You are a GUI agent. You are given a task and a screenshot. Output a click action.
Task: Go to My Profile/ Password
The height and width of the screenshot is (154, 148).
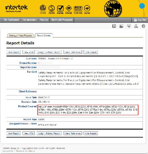(62, 20)
